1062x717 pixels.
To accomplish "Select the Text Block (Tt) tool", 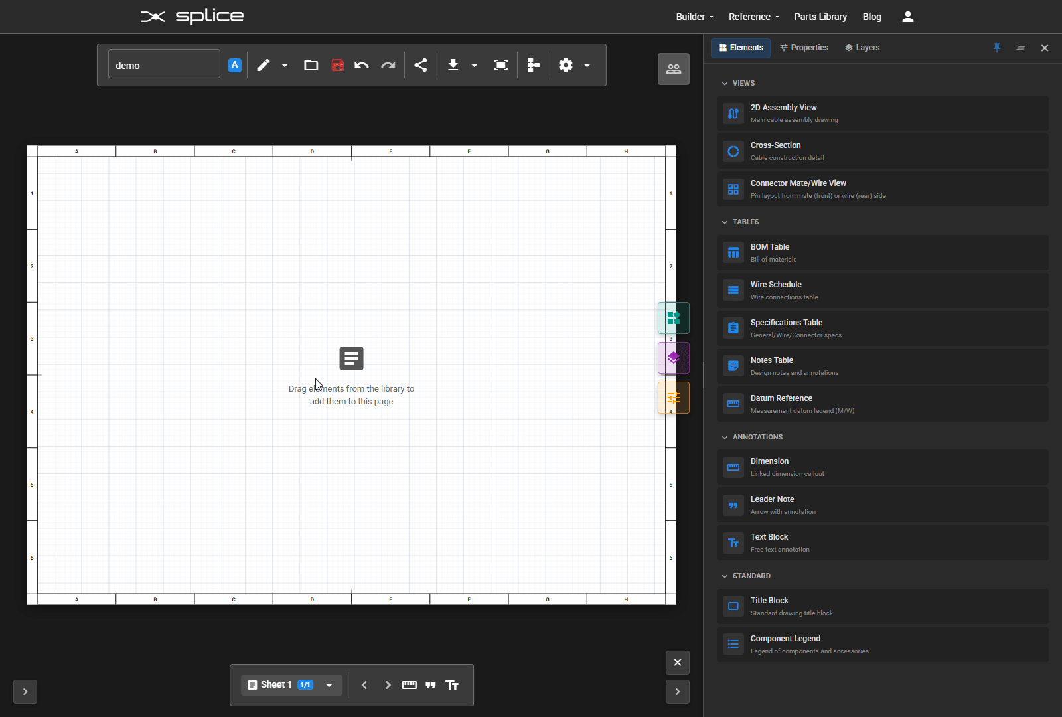I will tap(452, 684).
